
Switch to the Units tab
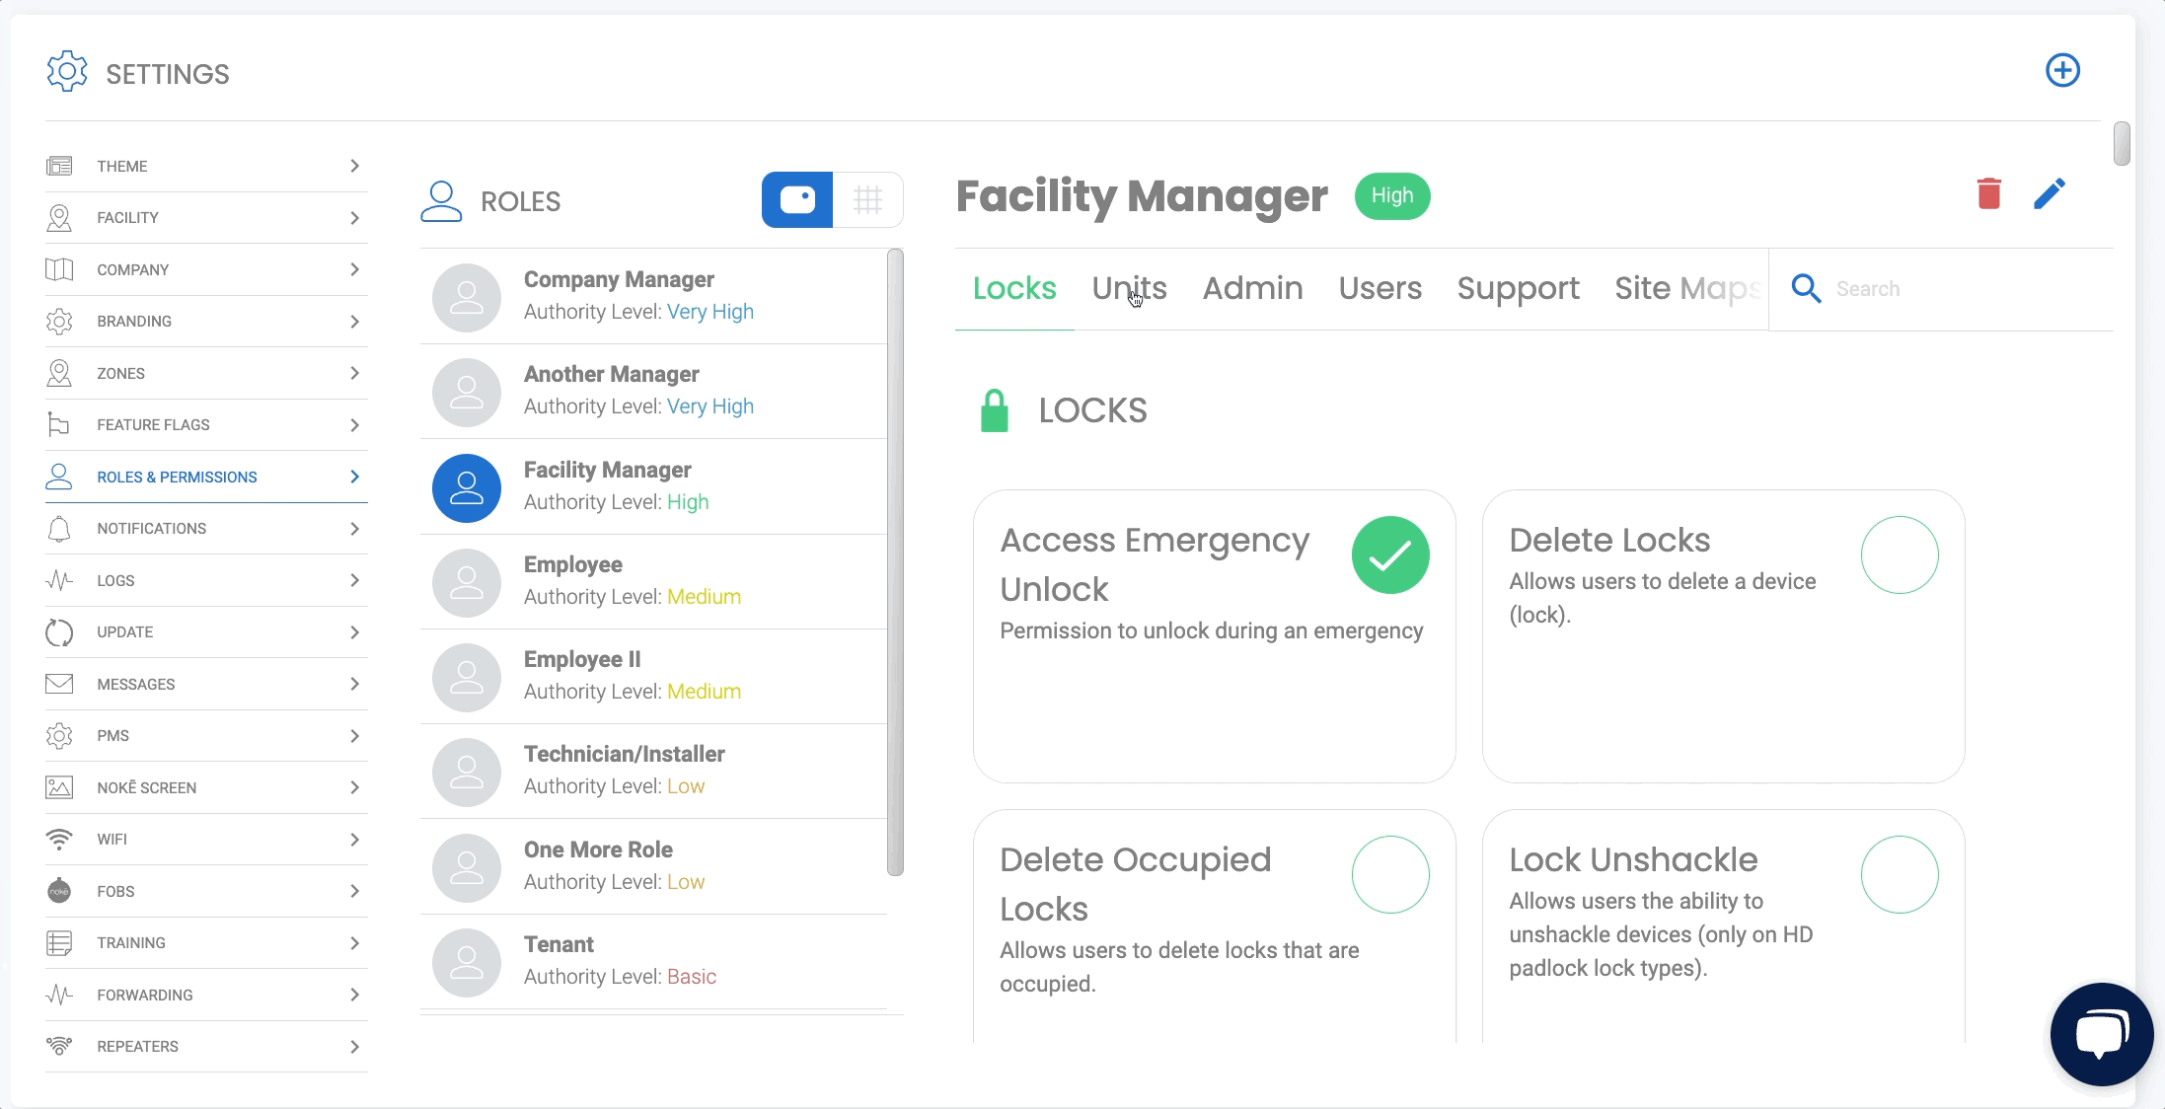click(1129, 288)
